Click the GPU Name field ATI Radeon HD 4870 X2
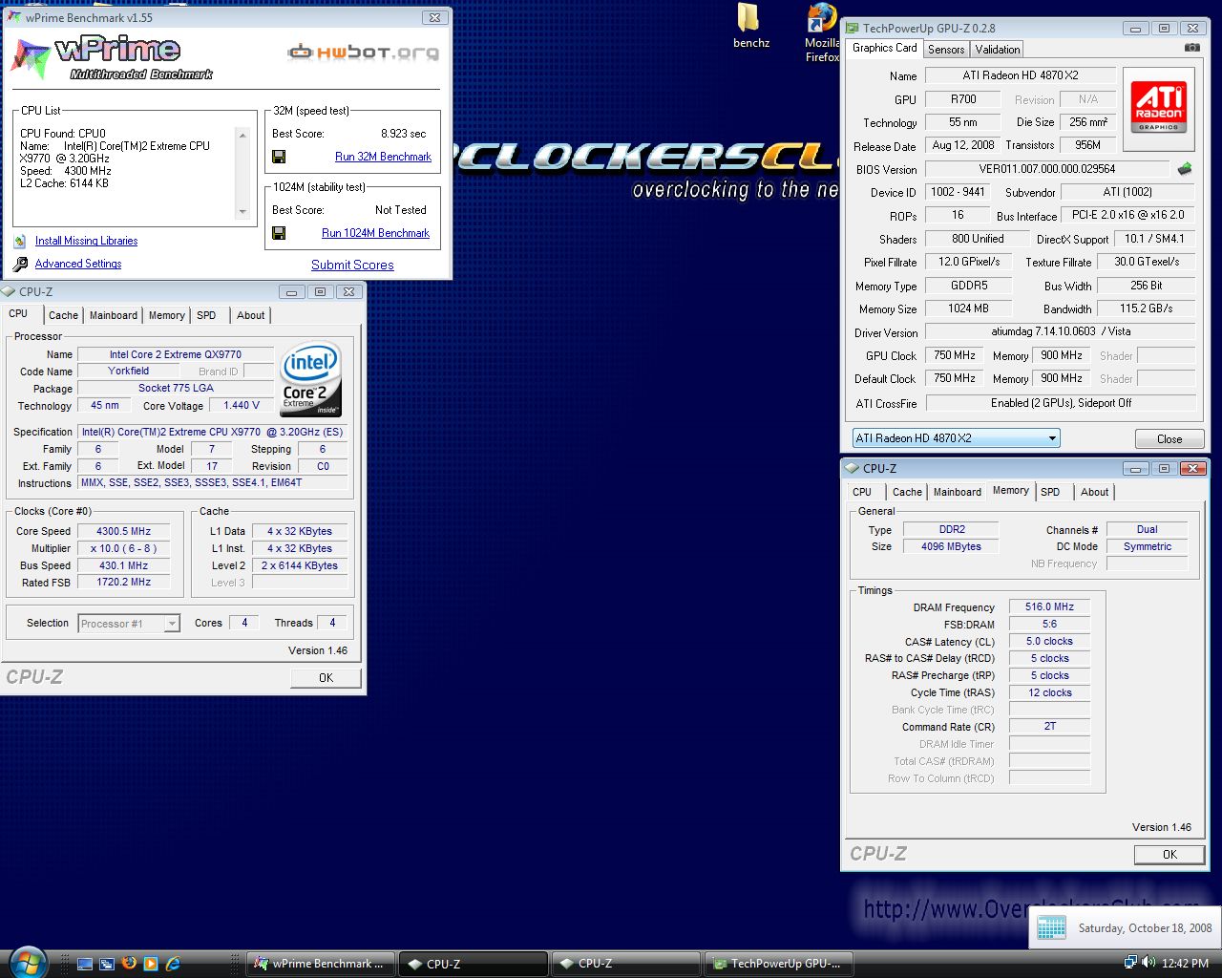Image resolution: width=1222 pixels, height=978 pixels. pyautogui.click(x=1021, y=75)
